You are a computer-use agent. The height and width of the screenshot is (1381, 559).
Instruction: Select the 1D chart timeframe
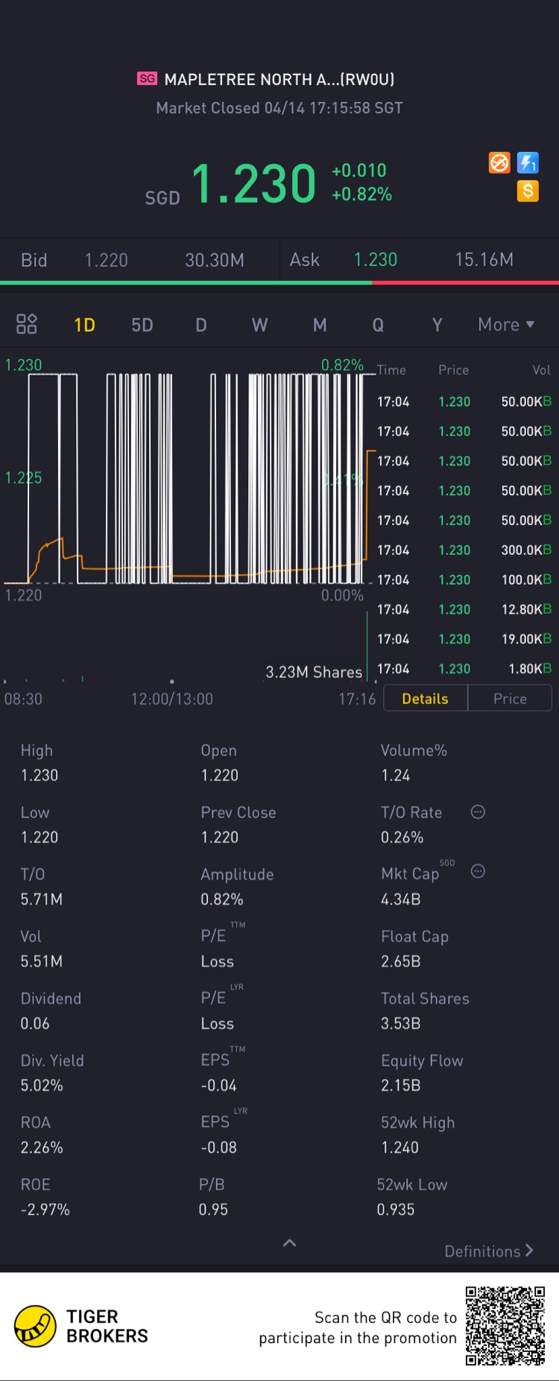pos(84,325)
